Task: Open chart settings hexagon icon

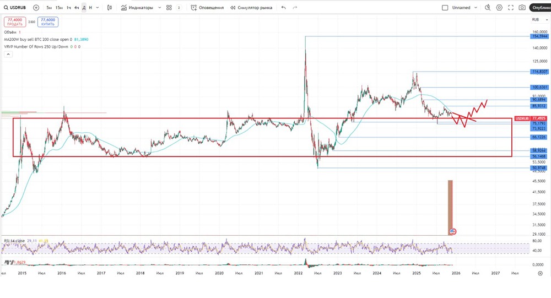Action: [x=499, y=7]
